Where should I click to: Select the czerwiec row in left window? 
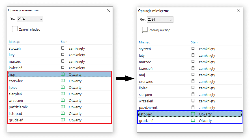(x=60, y=81)
